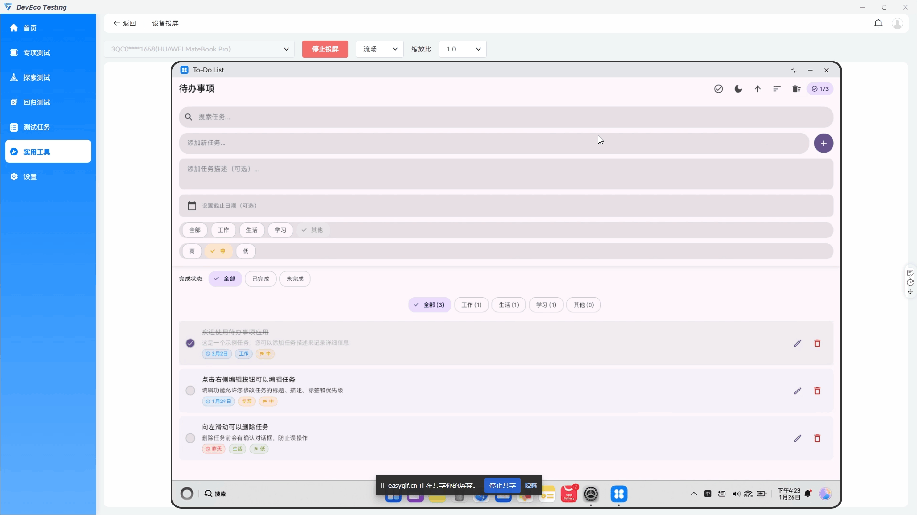Open the 流畅 quality dropdown
Image resolution: width=917 pixels, height=515 pixels.
tap(380, 49)
